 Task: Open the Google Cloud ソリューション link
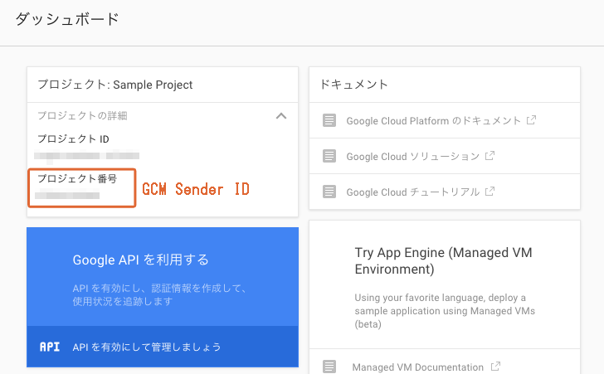coord(412,157)
